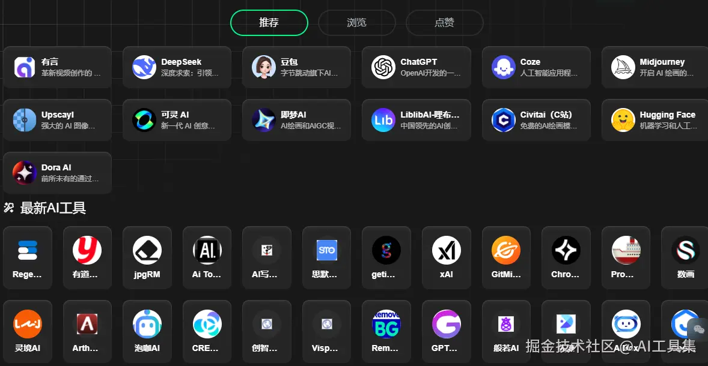Click the ChatGPT logo icon
Viewport: 708px width, 366px height.
[383, 67]
